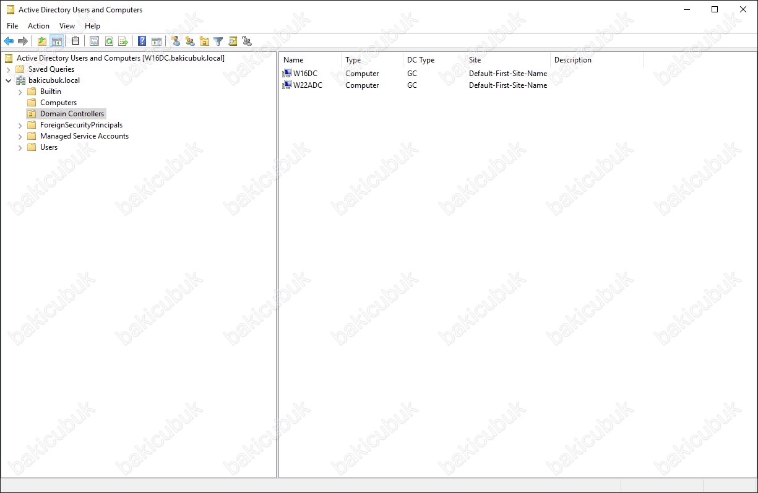758x493 pixels.
Task: Expand the ForeignSecurityPrincipals container
Action: (20, 125)
